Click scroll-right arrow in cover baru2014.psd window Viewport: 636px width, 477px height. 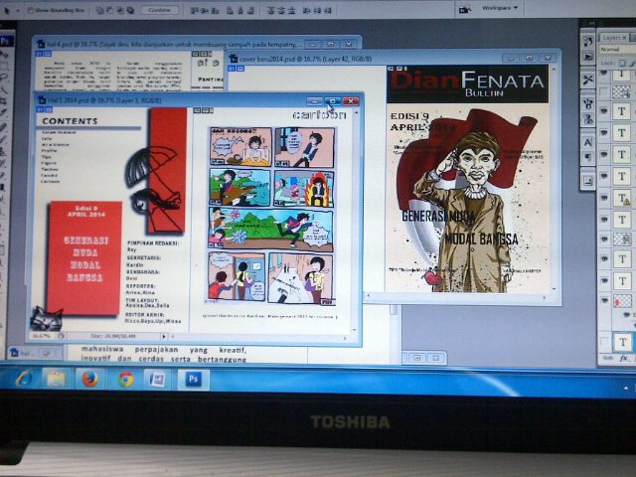click(x=545, y=298)
